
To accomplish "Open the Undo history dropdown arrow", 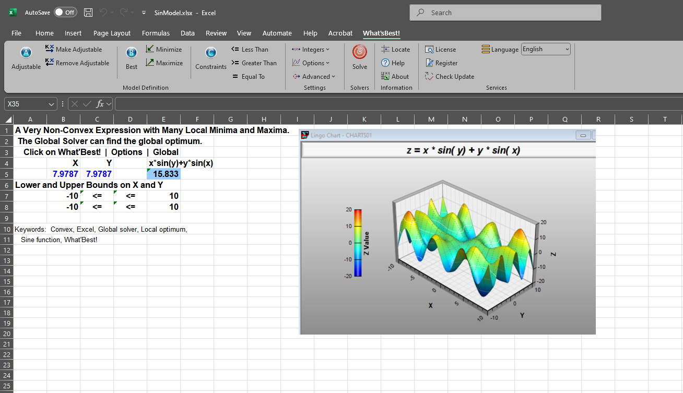I will pyautogui.click(x=113, y=13).
